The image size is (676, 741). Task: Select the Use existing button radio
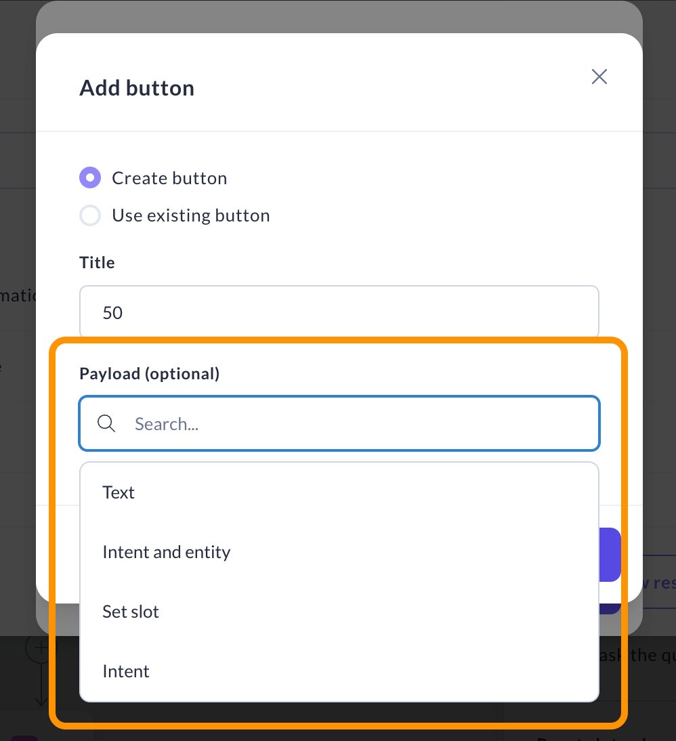point(90,215)
